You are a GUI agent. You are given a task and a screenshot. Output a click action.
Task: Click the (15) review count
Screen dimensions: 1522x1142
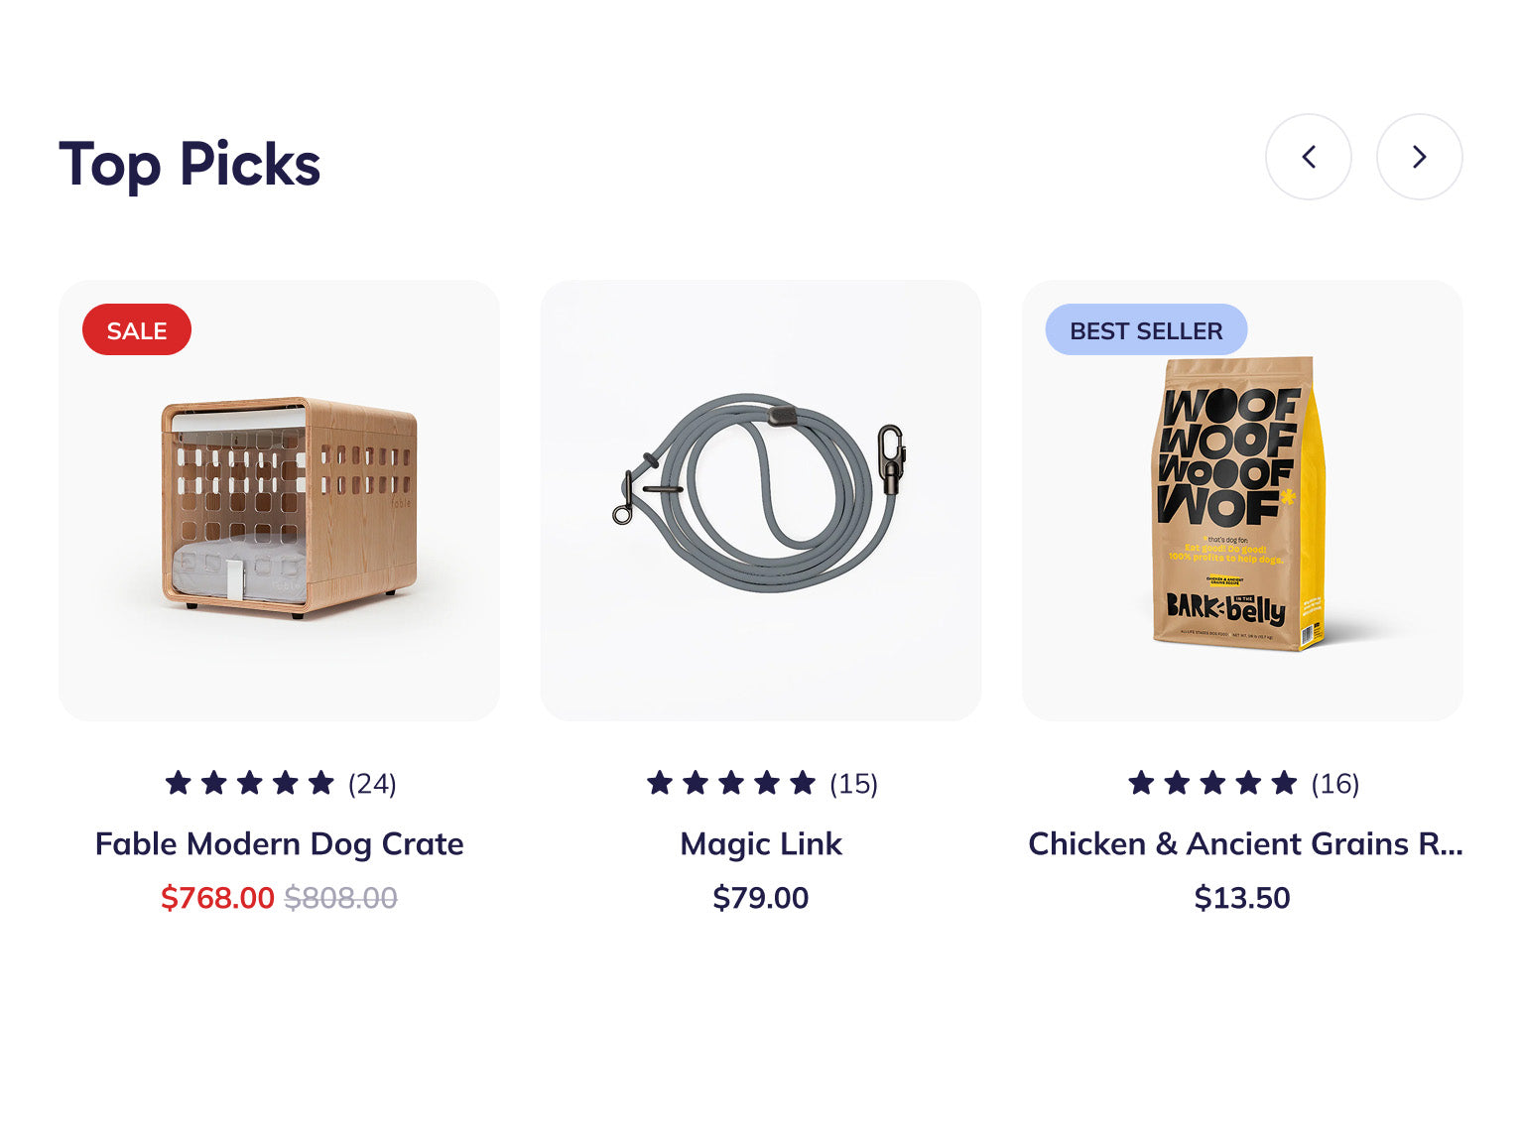pyautogui.click(x=853, y=784)
